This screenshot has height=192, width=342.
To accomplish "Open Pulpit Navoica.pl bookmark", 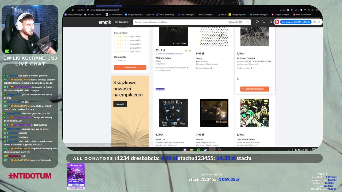I will click(73, 15).
